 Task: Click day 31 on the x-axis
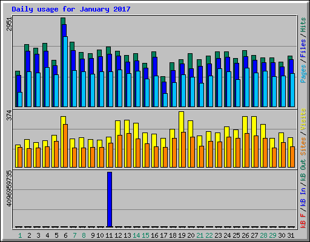point(291,235)
